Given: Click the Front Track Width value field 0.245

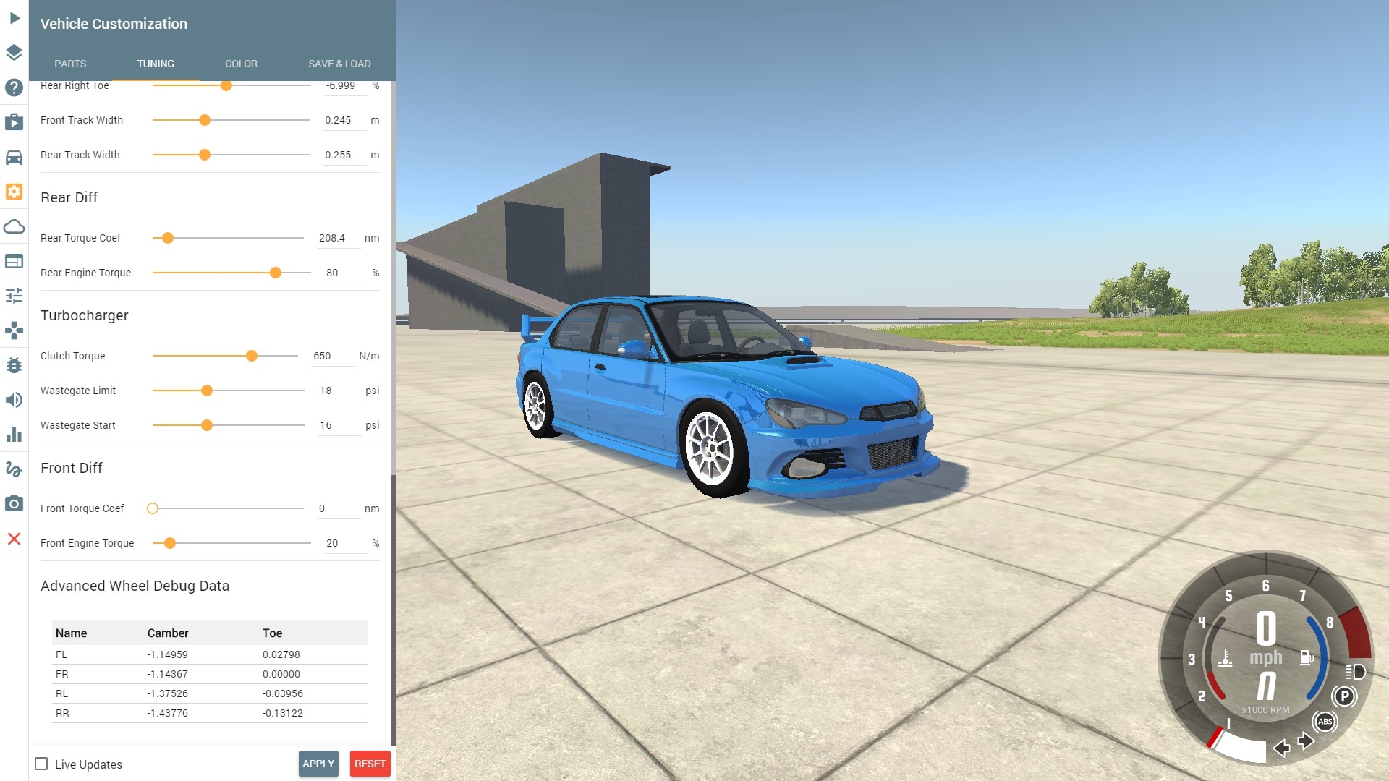Looking at the screenshot, I should click(x=344, y=121).
